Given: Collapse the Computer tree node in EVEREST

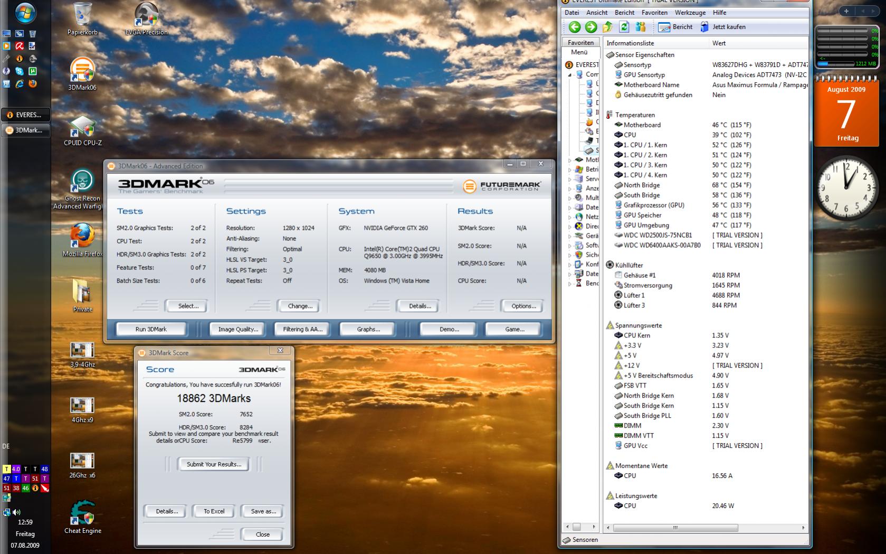Looking at the screenshot, I should point(570,75).
